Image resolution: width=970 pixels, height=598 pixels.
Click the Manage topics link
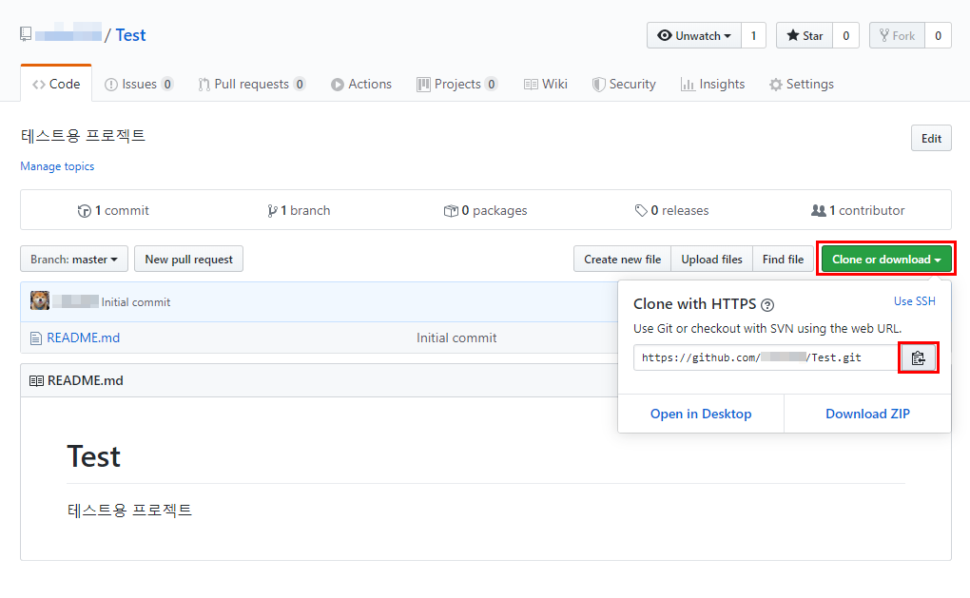57,166
